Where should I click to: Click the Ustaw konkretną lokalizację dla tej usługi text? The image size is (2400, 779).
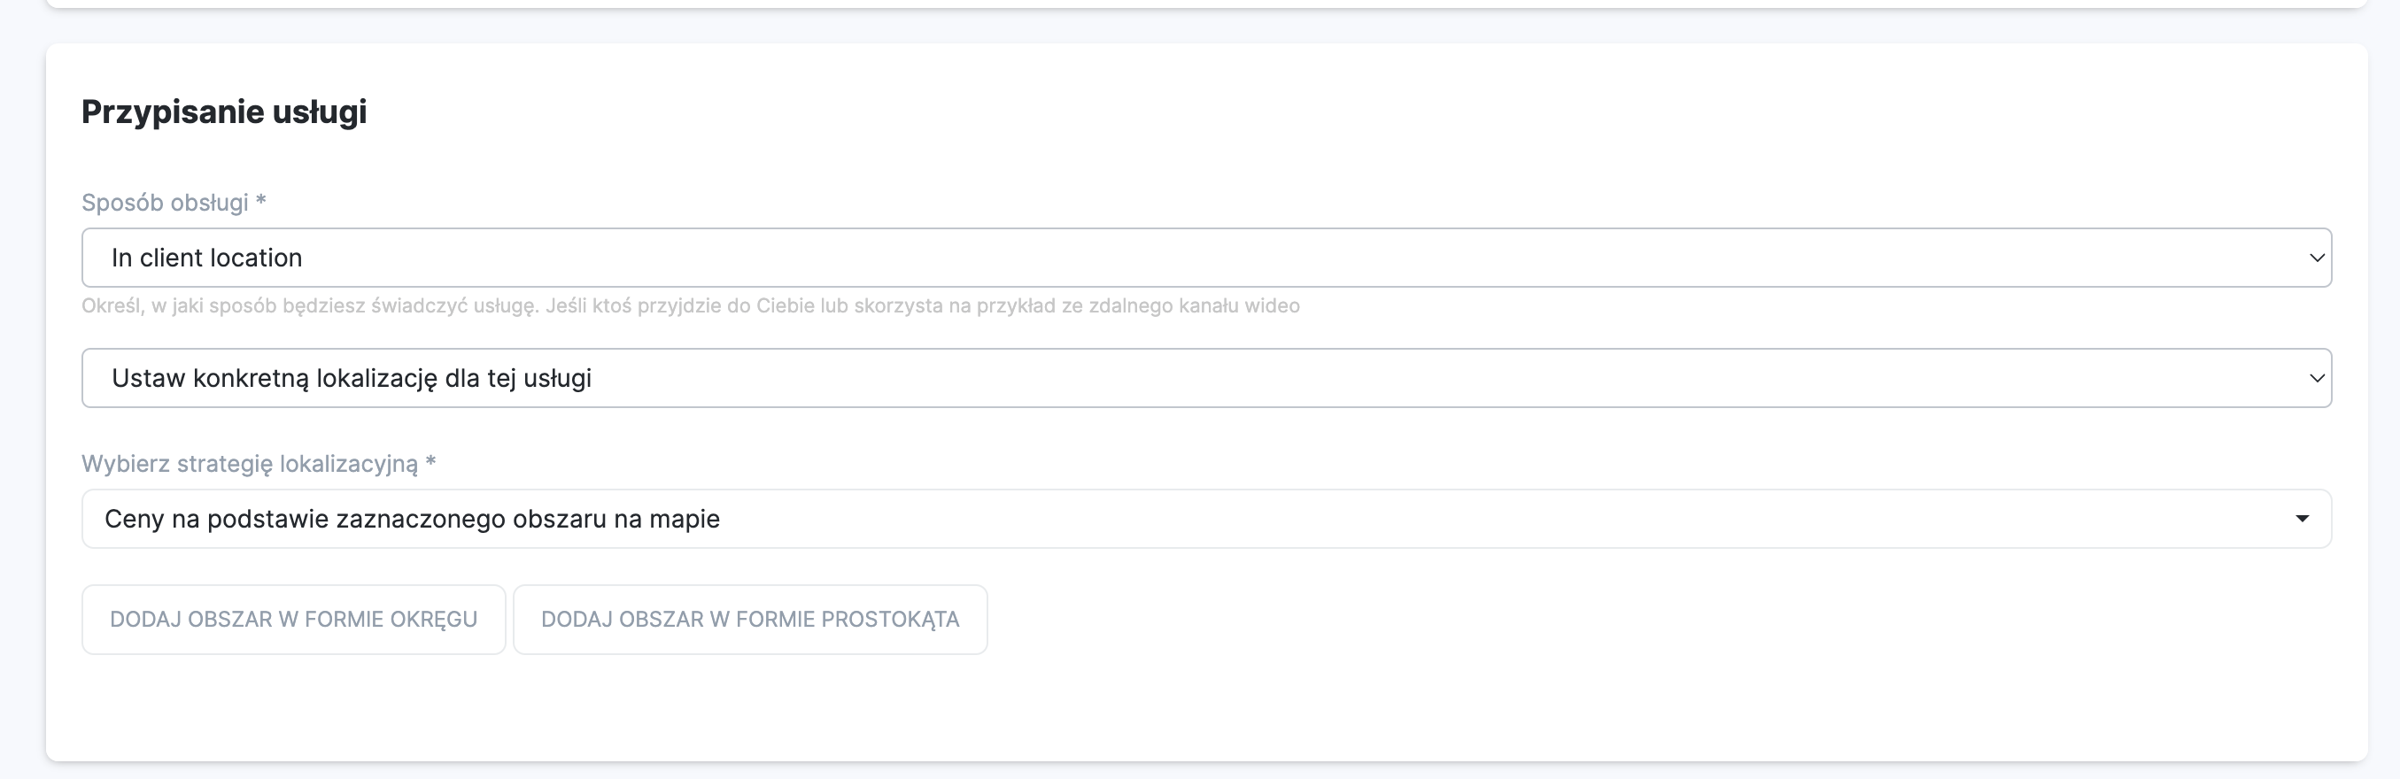tap(352, 378)
